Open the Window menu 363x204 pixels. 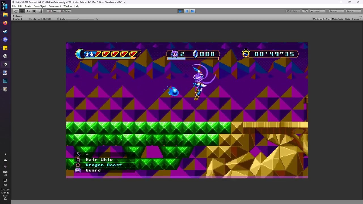[x=67, y=6]
